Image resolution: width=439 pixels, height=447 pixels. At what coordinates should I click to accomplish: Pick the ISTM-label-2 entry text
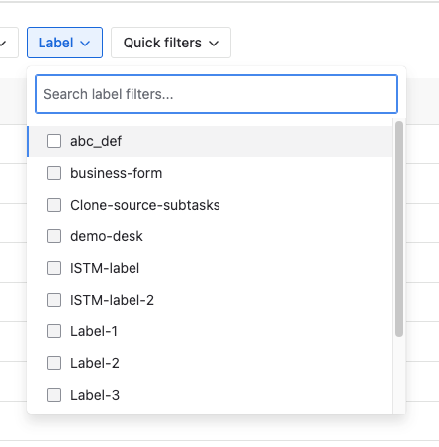(112, 300)
